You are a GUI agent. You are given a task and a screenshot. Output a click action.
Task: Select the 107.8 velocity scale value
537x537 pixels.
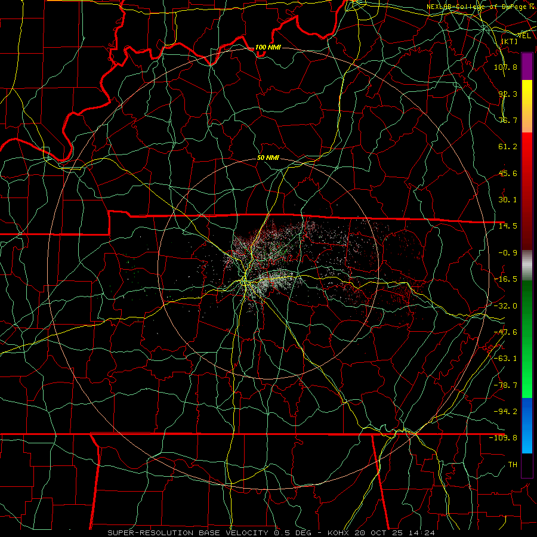pos(505,67)
